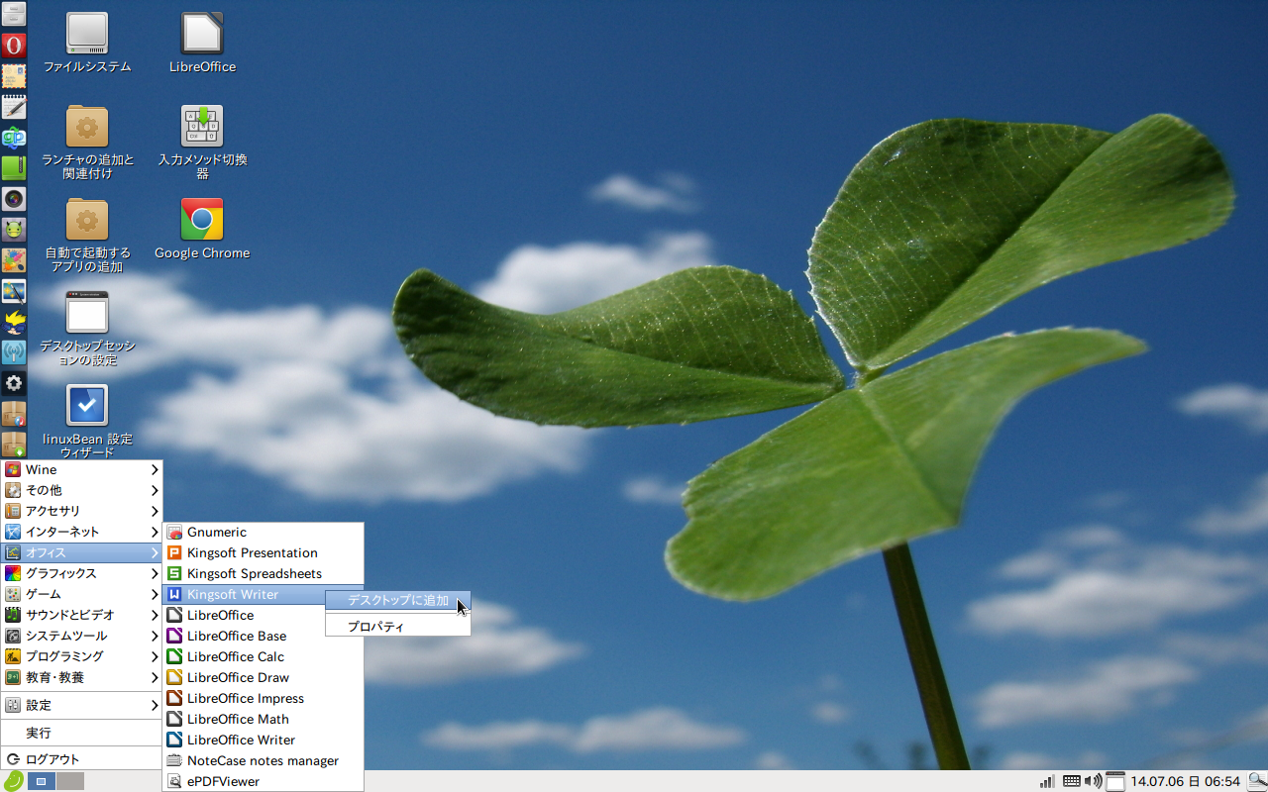Screen dimensions: 1268x792
Task: Select the linuxBean 設定ウィザード desktop icon
Action: click(87, 422)
